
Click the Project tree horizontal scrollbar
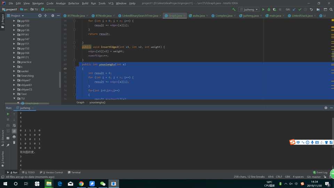[27, 104]
